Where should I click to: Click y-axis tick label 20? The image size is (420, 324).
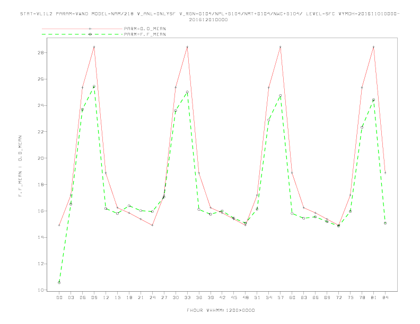click(x=41, y=158)
